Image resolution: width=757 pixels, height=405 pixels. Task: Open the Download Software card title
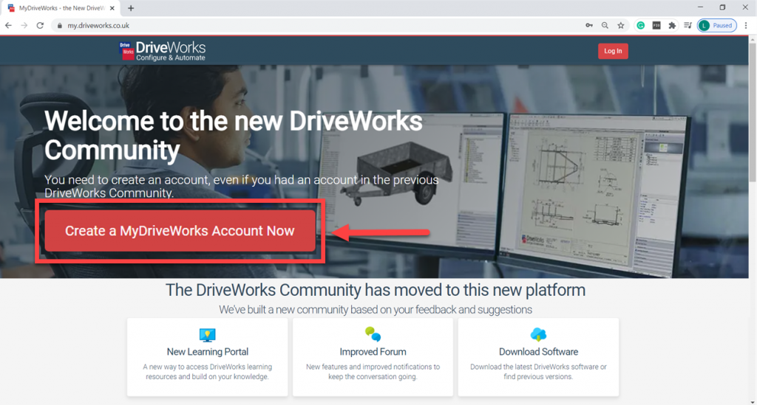538,352
